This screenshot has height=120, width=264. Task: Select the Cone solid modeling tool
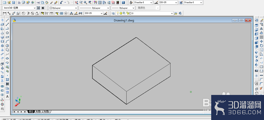[2, 33]
